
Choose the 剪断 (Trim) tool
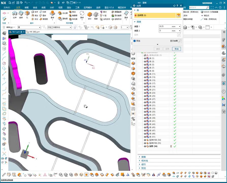pos(96,15)
